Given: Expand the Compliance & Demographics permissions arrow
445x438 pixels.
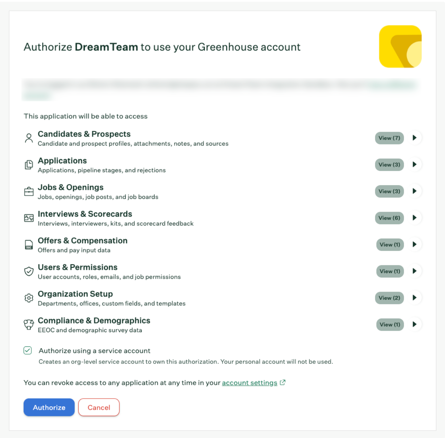Looking at the screenshot, I should pos(415,324).
